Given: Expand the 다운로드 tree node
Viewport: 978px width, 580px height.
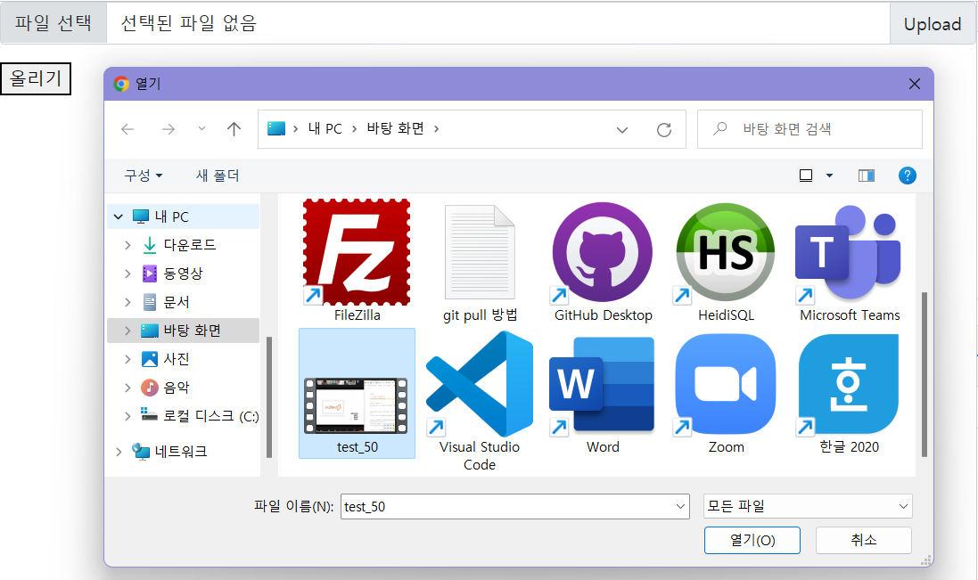Looking at the screenshot, I should click(127, 246).
